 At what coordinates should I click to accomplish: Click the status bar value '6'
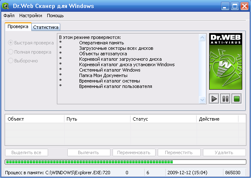(148, 173)
